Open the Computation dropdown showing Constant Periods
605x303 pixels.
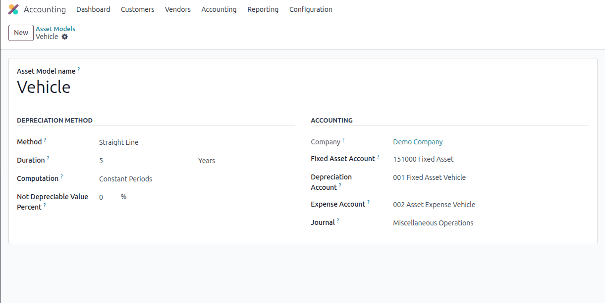[x=126, y=178]
